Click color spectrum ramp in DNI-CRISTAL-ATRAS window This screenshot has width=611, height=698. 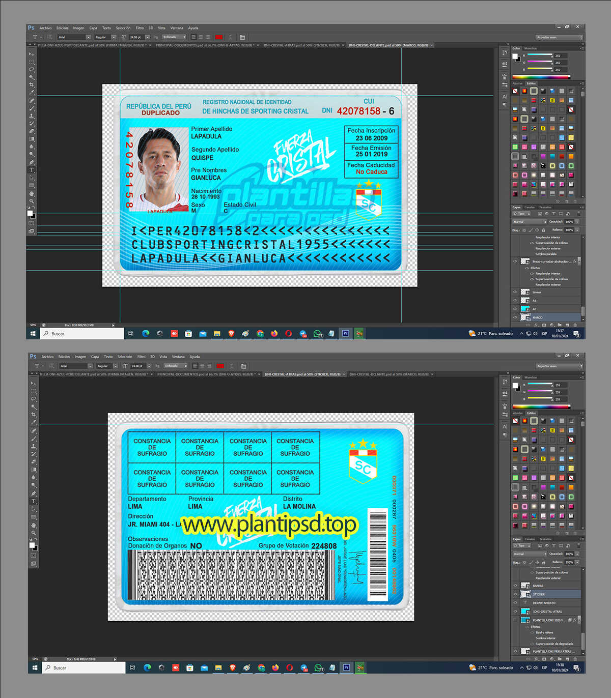click(541, 406)
